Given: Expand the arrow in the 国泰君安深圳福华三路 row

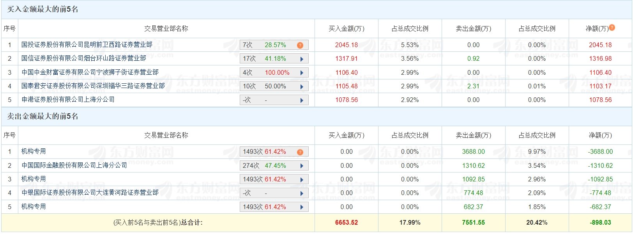Looking at the screenshot, I should point(302,86).
